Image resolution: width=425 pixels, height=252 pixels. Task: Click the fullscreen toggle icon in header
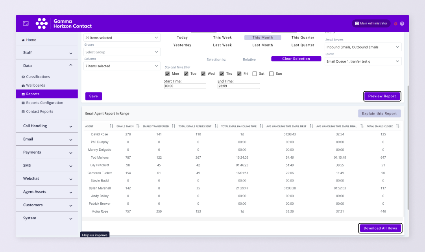tap(26, 24)
